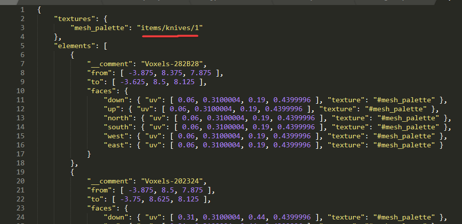This screenshot has width=462, height=224.
Task: Click the "faces" key on line 10
Action: (x=102, y=91)
